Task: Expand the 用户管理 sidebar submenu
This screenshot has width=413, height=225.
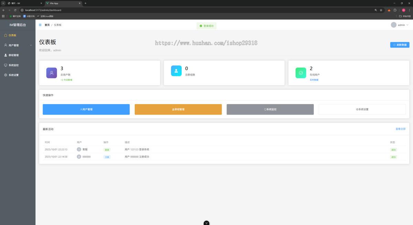Action: coord(18,45)
